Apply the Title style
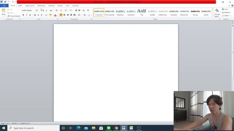234x131 pixels. (x=141, y=12)
